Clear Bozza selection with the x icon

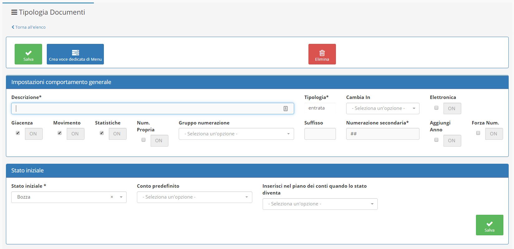pos(112,197)
